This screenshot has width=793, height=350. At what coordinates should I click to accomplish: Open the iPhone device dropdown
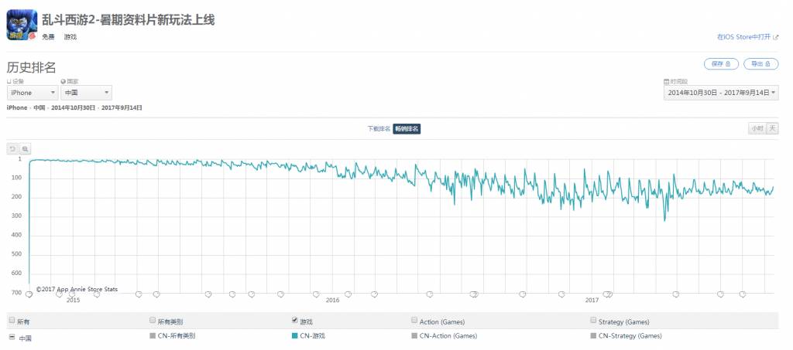pyautogui.click(x=32, y=93)
